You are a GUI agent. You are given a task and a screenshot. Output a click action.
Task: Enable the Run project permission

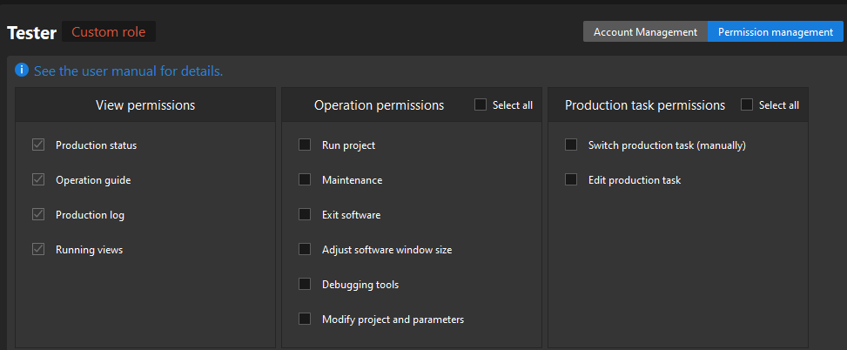click(x=305, y=145)
